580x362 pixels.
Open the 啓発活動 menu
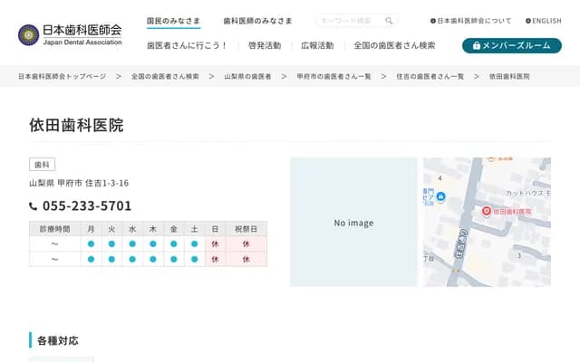[265, 45]
